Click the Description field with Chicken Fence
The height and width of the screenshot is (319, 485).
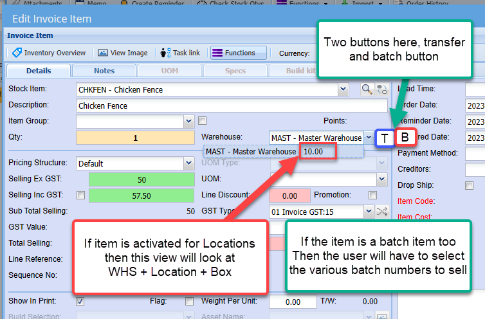pyautogui.click(x=232, y=106)
